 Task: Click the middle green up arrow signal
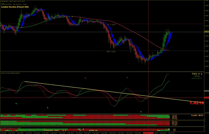coord(47,108)
